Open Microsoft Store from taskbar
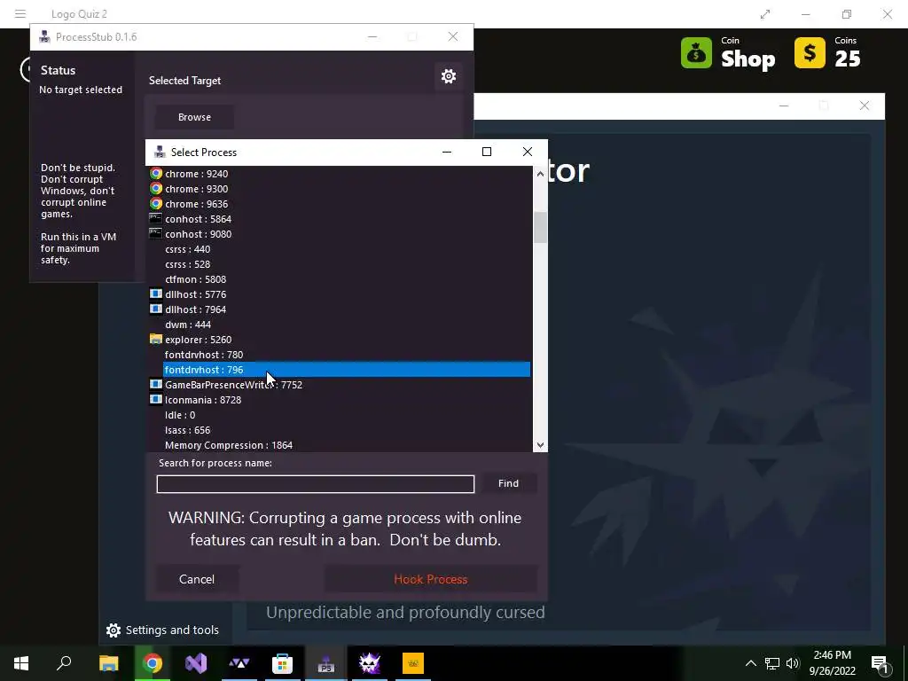Viewport: 908px width, 681px height. click(x=283, y=663)
